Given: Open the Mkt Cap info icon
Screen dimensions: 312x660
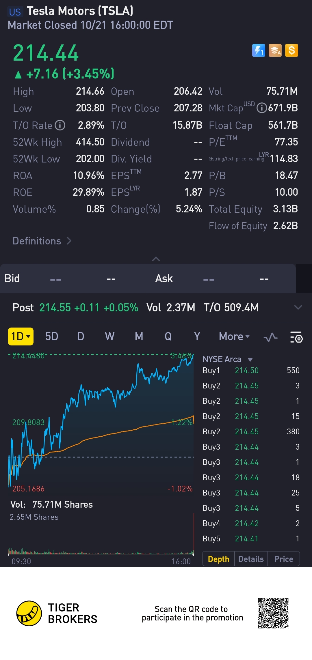Looking at the screenshot, I should pyautogui.click(x=261, y=108).
